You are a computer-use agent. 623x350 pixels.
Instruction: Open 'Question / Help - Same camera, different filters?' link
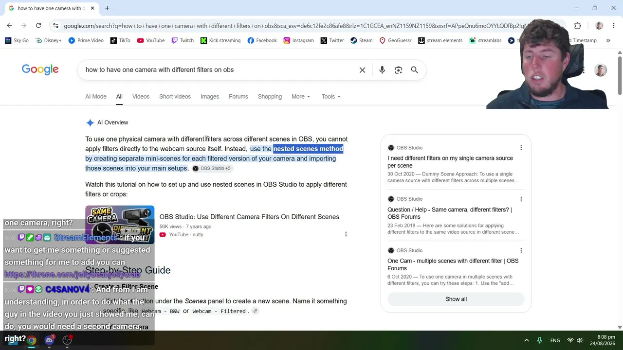(450, 213)
